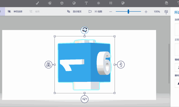Click the bottom-left resize handle of selection
This screenshot has height=107, width=179.
pyautogui.click(x=55, y=93)
